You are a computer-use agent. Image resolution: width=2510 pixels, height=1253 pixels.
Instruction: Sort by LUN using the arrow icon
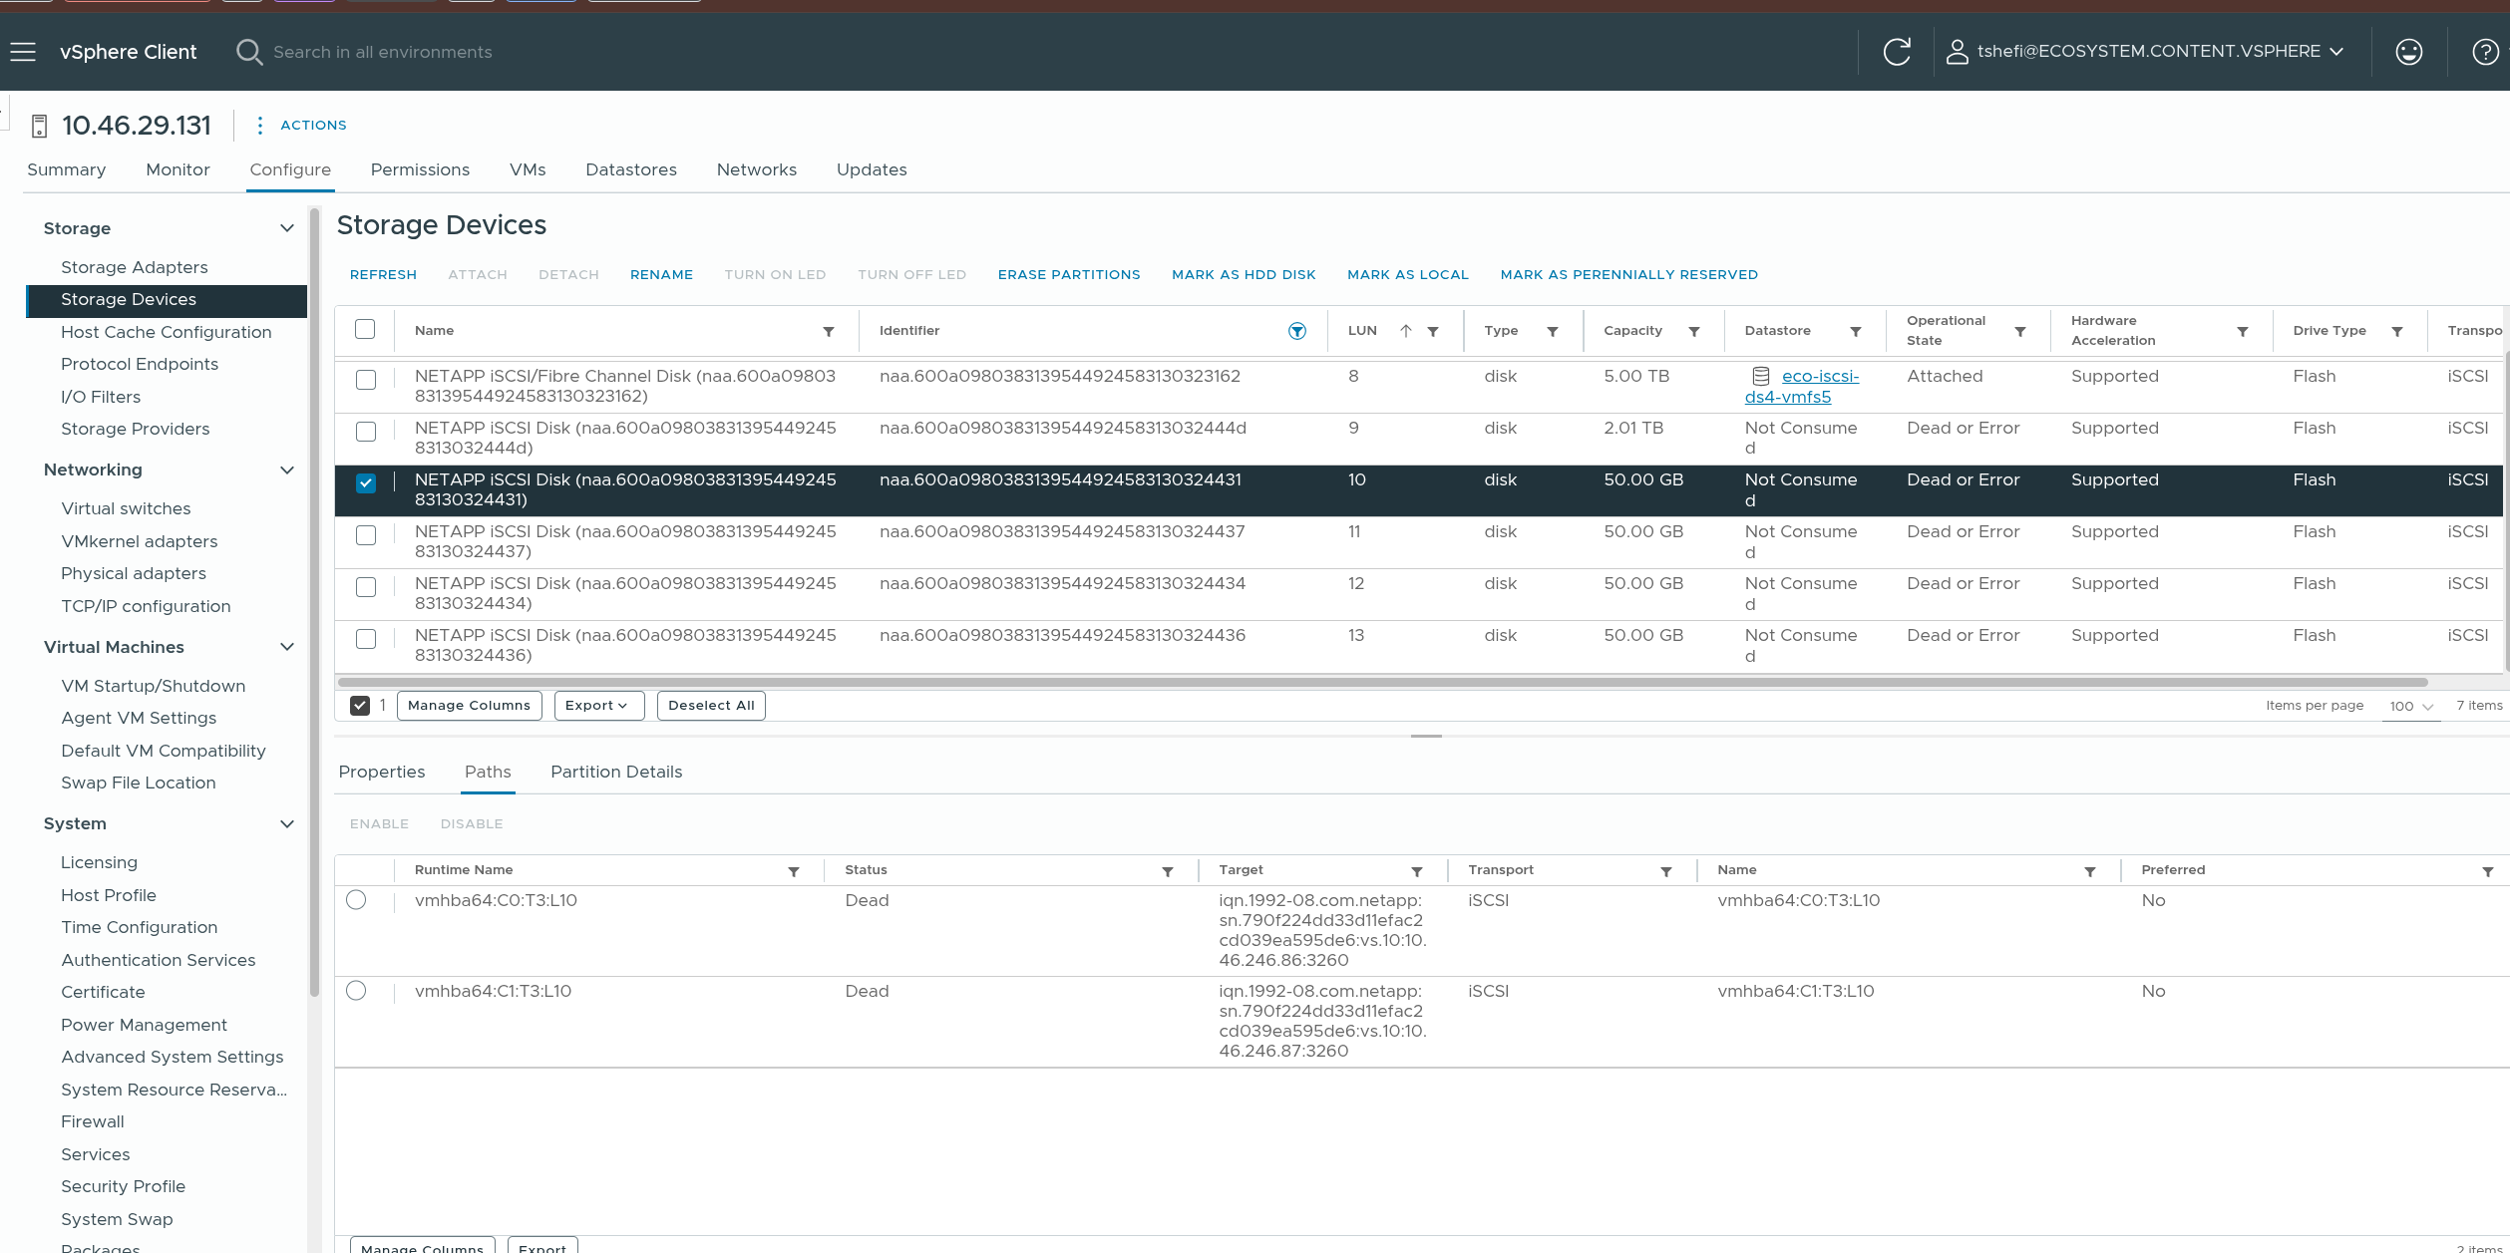pos(1405,331)
